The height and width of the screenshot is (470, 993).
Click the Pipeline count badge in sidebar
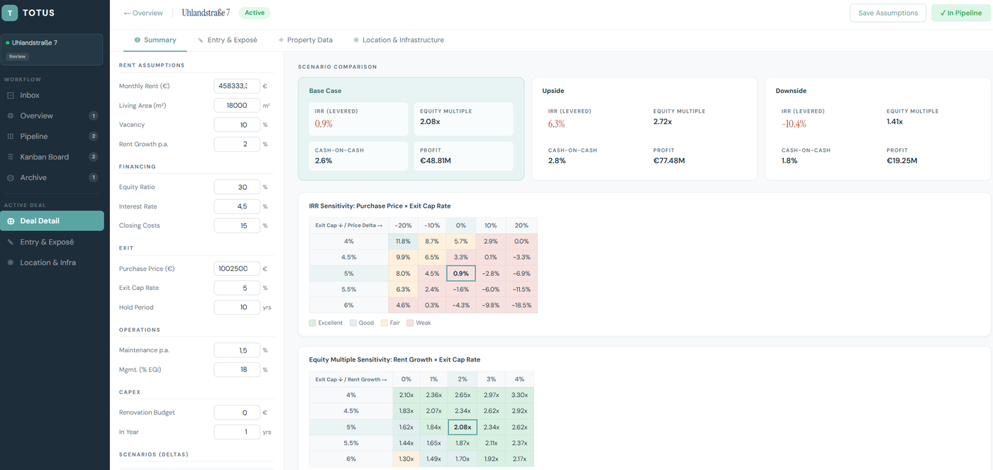pos(94,136)
